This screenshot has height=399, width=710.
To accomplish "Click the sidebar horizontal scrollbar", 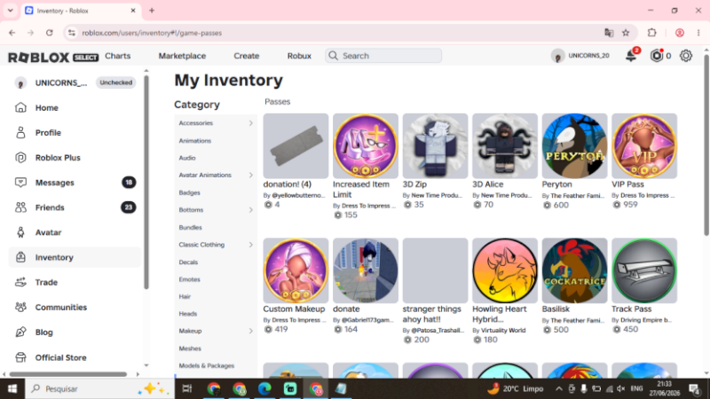I will point(68,374).
